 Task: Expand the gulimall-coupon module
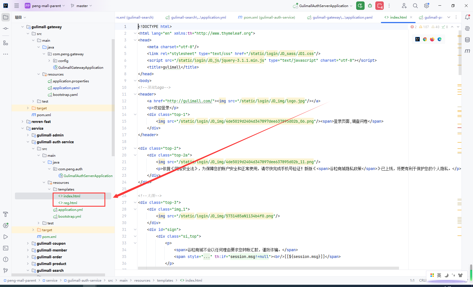click(28, 243)
